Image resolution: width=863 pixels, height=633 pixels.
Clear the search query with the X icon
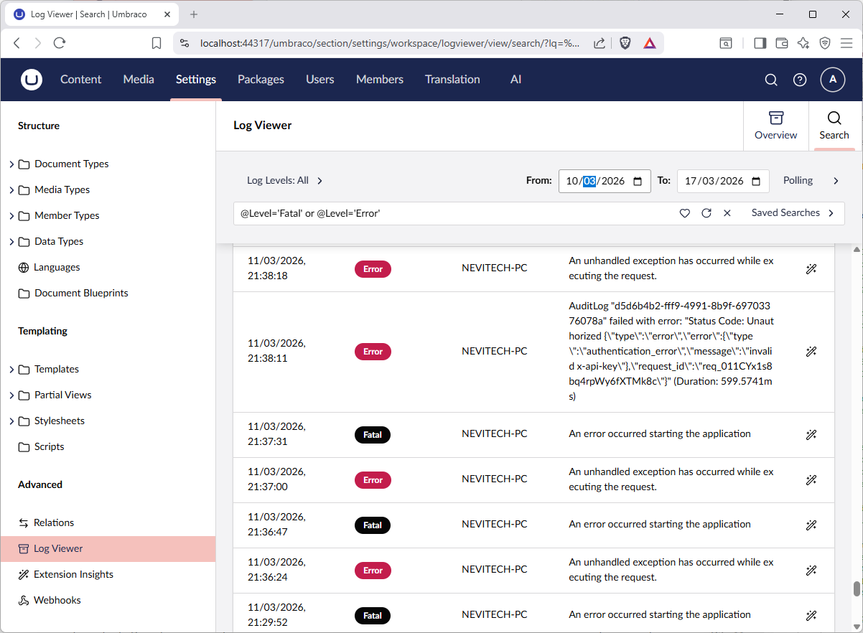(x=727, y=213)
